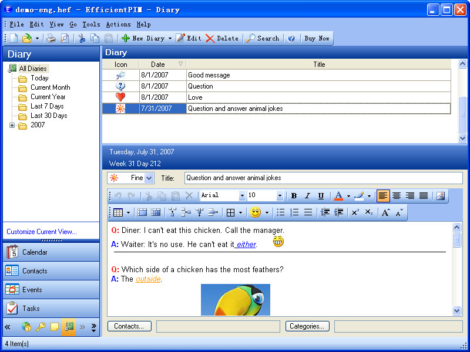Edit the diary Title input field
This screenshot has height=352, width=470.
[x=324, y=178]
